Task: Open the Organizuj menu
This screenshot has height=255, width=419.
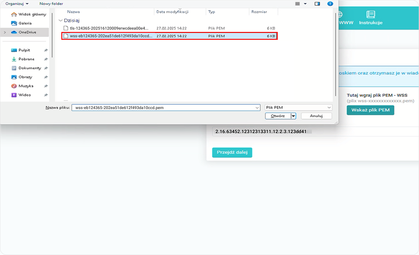Action: (x=17, y=4)
